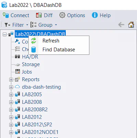The image size is (137, 138).
Task: Select the Reports tree item
Action: tap(31, 79)
